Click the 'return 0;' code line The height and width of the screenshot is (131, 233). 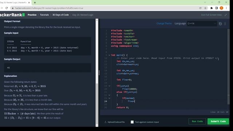click(123, 107)
